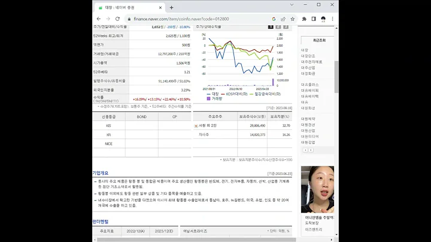431x242 pixels.
Task: Open 대원산업 in recent list
Action: (308, 131)
